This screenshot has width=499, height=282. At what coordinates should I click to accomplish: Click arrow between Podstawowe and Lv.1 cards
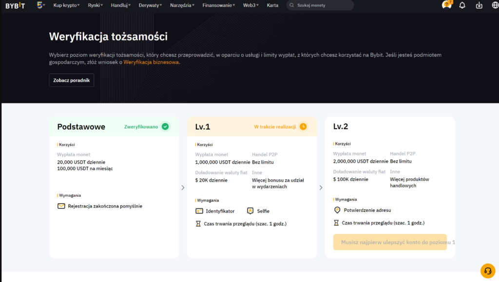(x=183, y=188)
